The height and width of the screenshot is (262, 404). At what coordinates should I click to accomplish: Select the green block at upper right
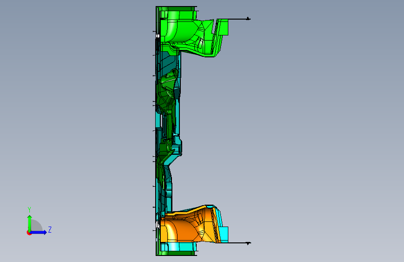(224, 27)
